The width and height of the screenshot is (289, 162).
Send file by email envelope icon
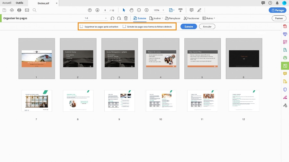click(27, 10)
